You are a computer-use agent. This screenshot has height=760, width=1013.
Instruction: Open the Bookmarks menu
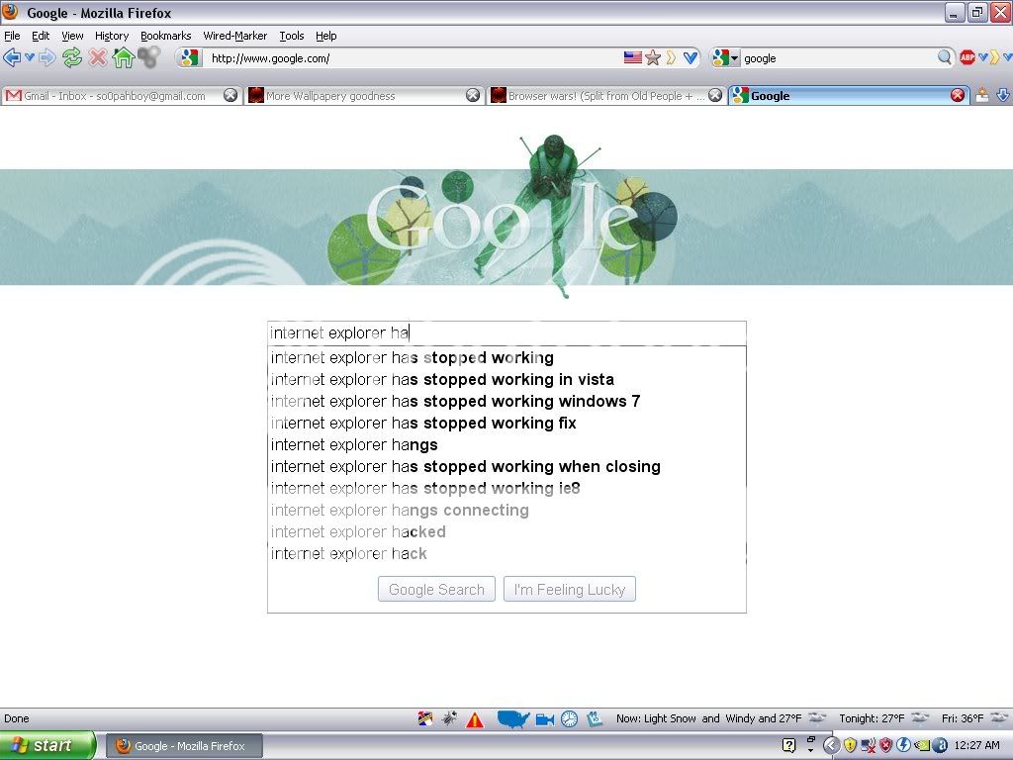point(166,36)
